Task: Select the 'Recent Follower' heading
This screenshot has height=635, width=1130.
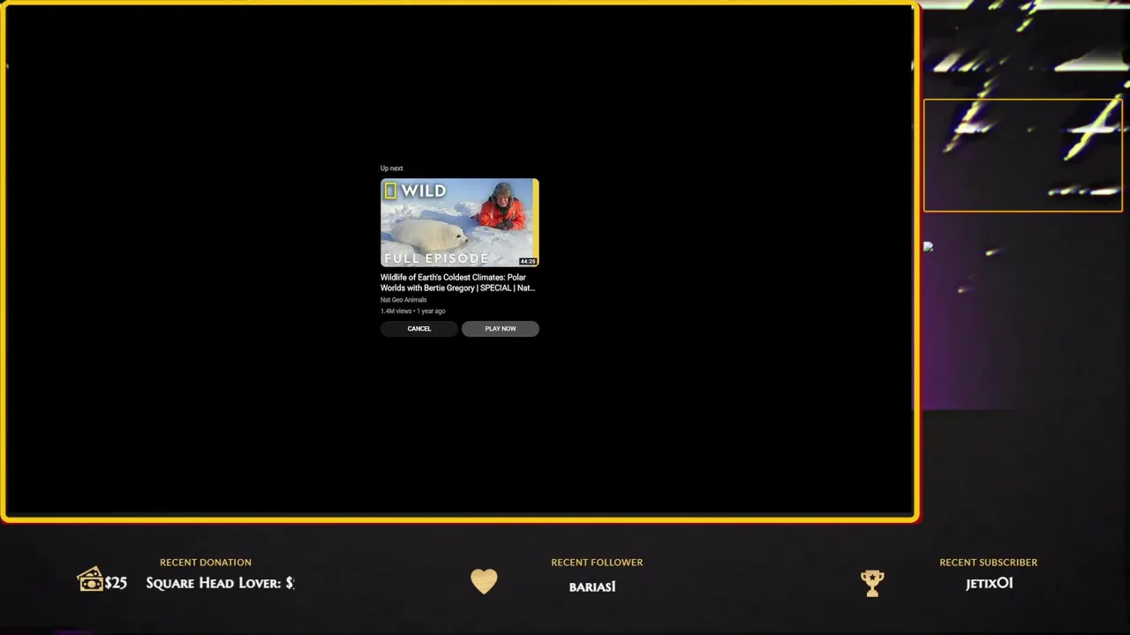Action: (597, 562)
